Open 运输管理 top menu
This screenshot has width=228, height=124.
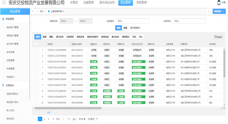[88, 2]
